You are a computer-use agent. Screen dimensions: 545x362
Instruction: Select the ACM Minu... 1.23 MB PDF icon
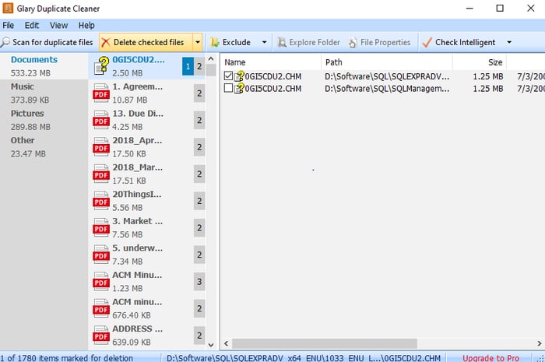tap(101, 282)
